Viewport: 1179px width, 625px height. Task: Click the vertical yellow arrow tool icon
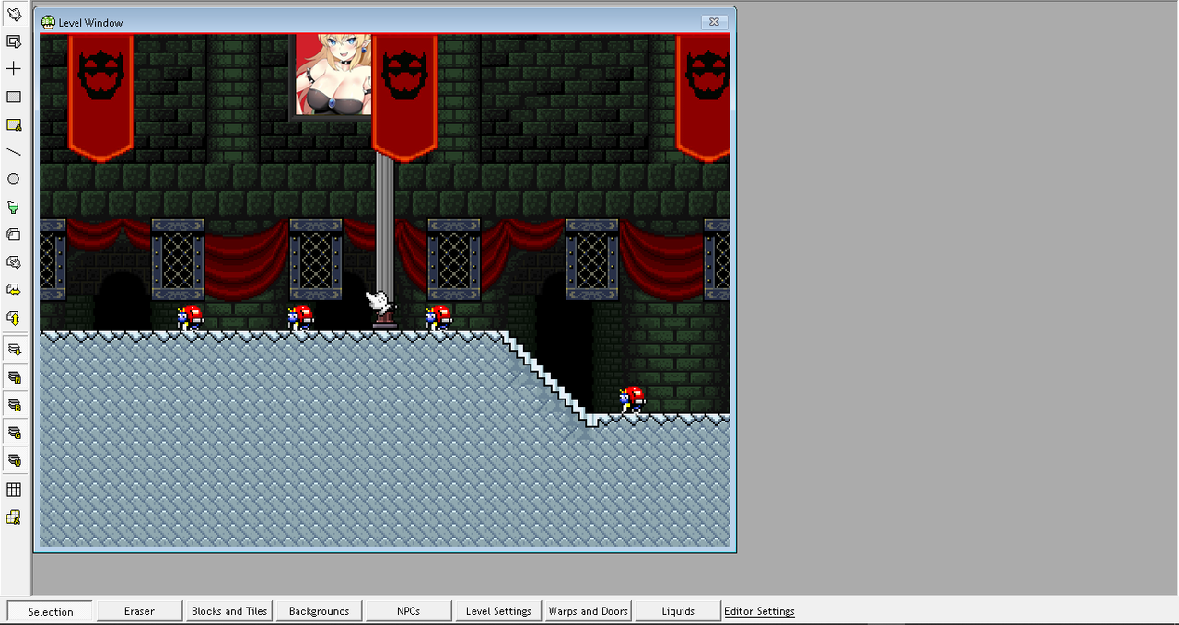coord(14,318)
